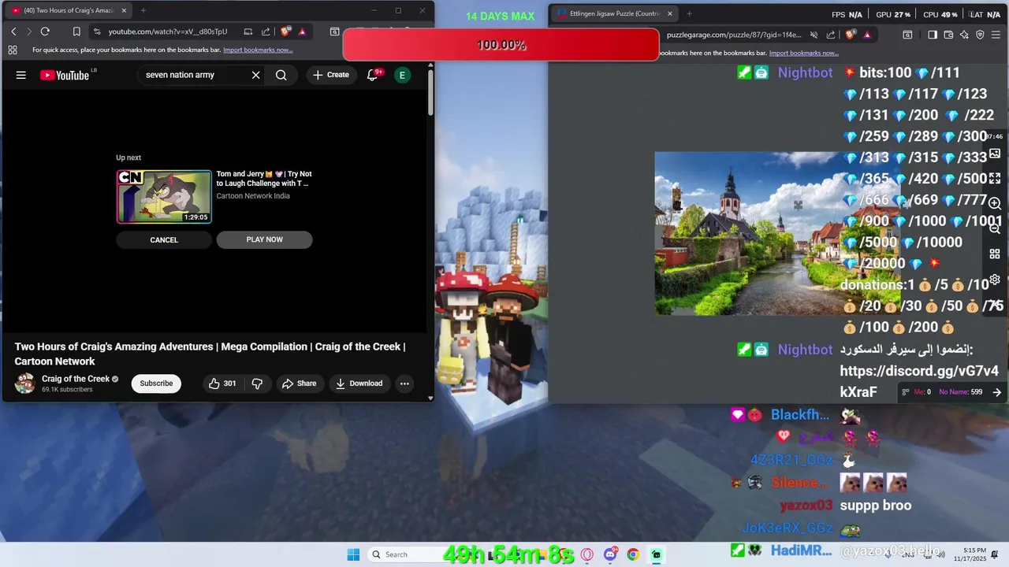Open Brave Shields in the puzzle window
This screenshot has height=567, width=1009.
point(850,35)
